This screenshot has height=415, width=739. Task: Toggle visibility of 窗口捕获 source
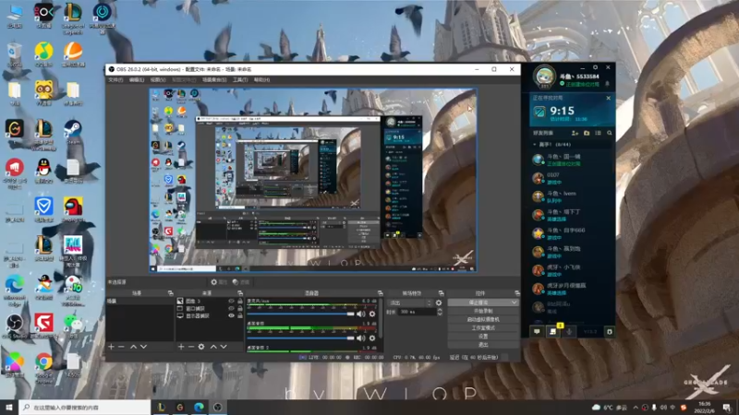[231, 309]
